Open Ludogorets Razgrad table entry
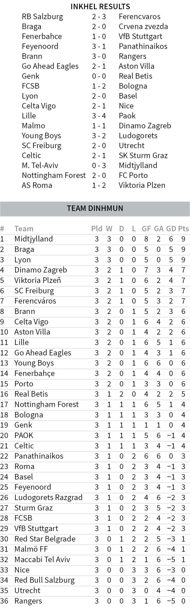 pyautogui.click(x=48, y=497)
